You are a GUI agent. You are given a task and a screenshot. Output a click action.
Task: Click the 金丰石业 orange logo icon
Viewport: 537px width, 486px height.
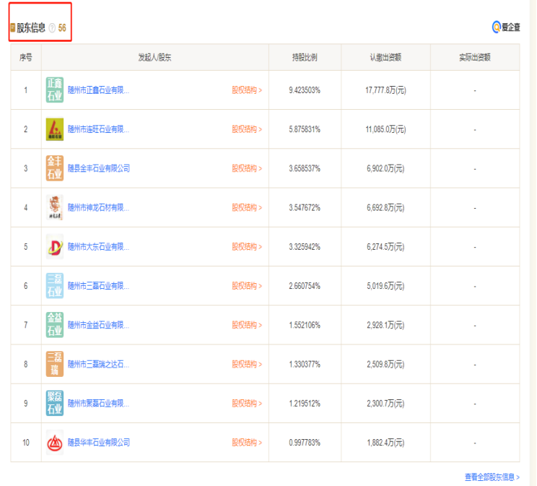pyautogui.click(x=55, y=168)
